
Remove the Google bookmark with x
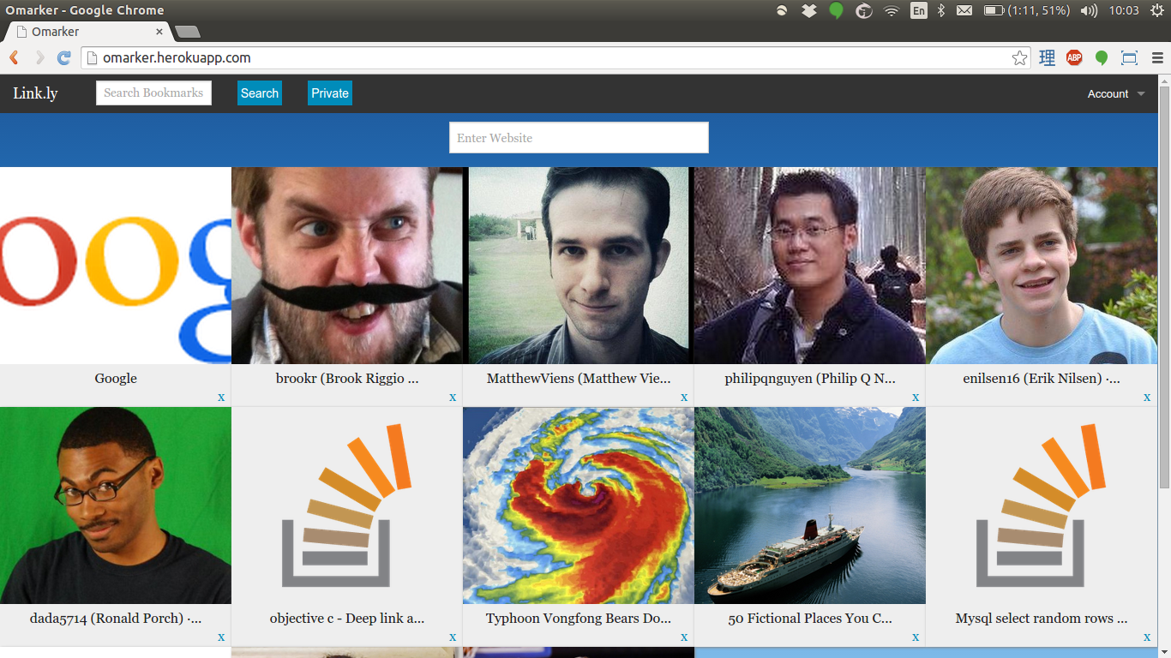click(221, 397)
